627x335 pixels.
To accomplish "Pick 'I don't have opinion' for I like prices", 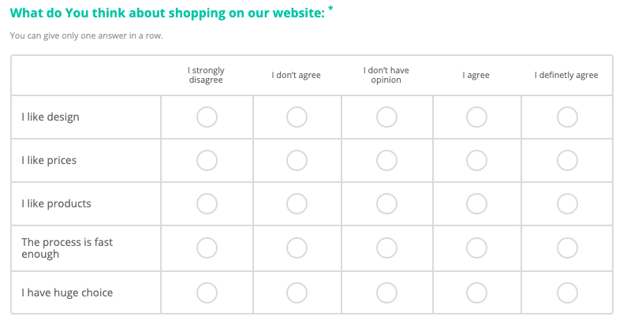I will tap(386, 161).
